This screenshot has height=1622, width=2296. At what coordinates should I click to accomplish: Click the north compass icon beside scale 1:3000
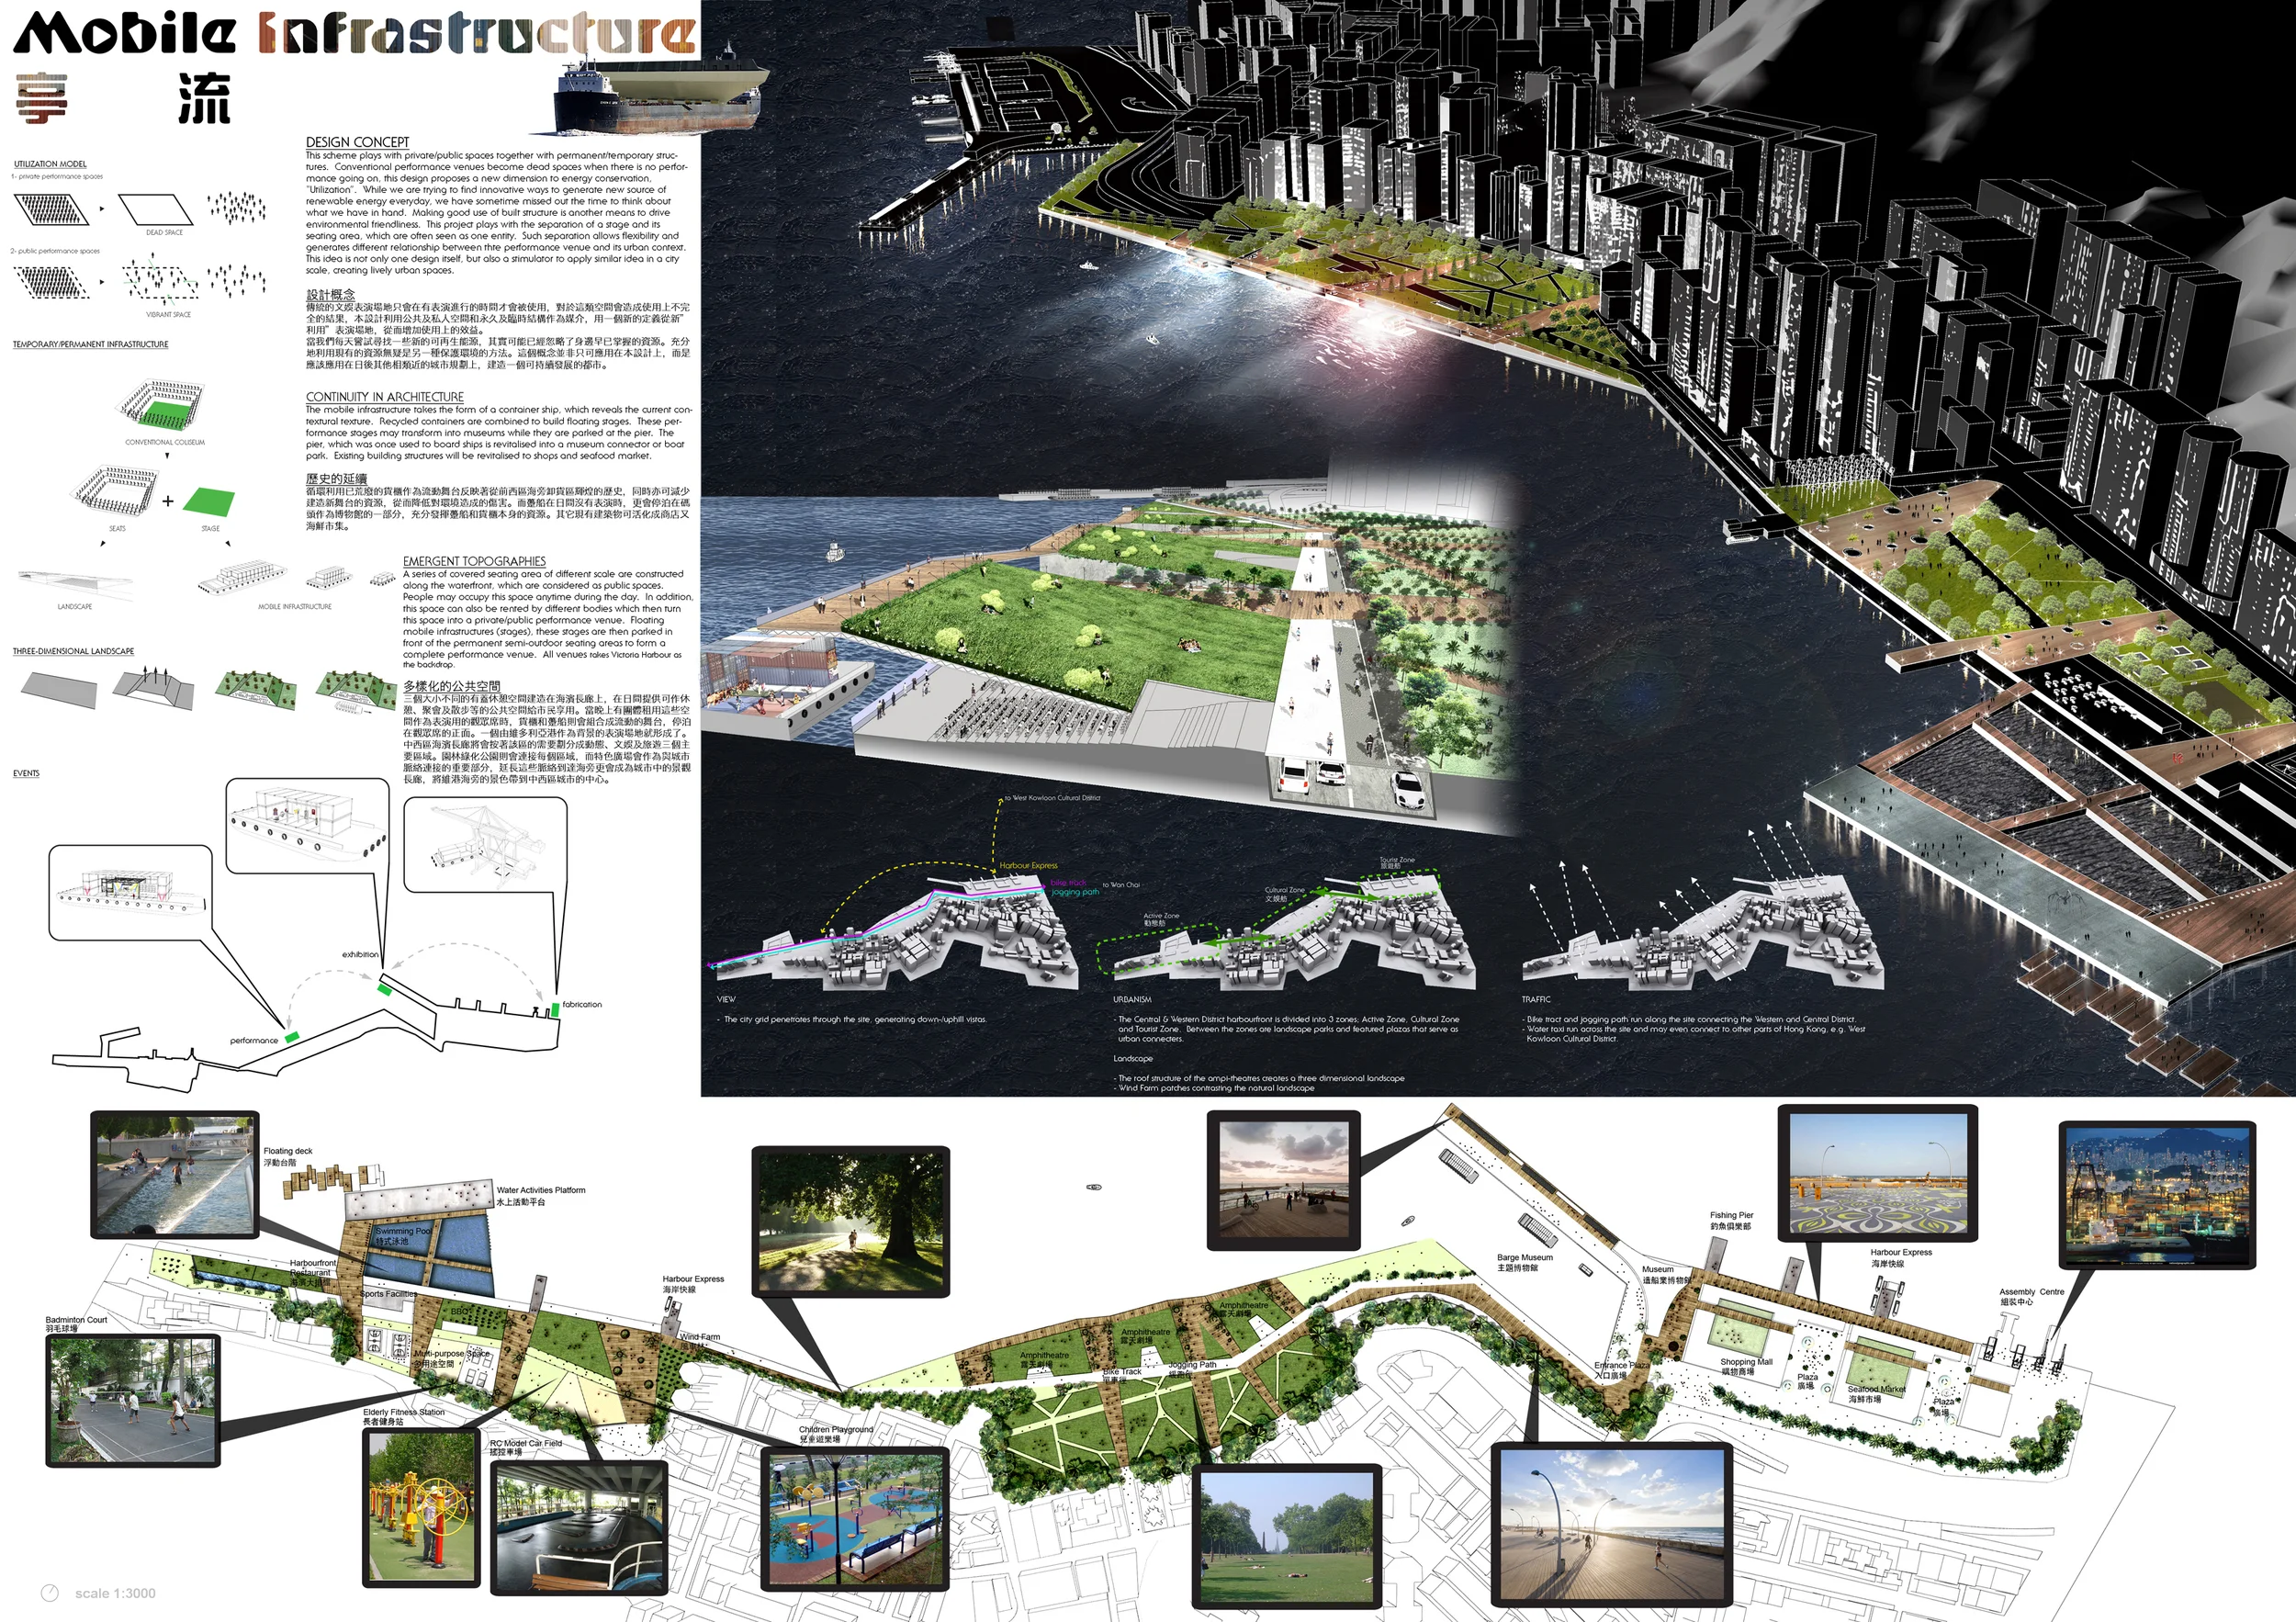click(x=50, y=1592)
